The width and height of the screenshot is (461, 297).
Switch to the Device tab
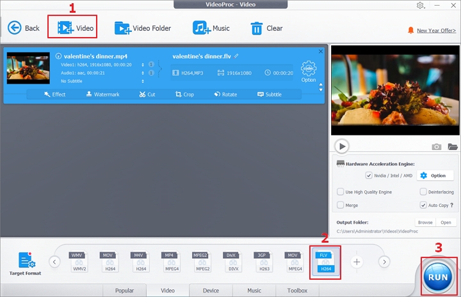(x=211, y=290)
